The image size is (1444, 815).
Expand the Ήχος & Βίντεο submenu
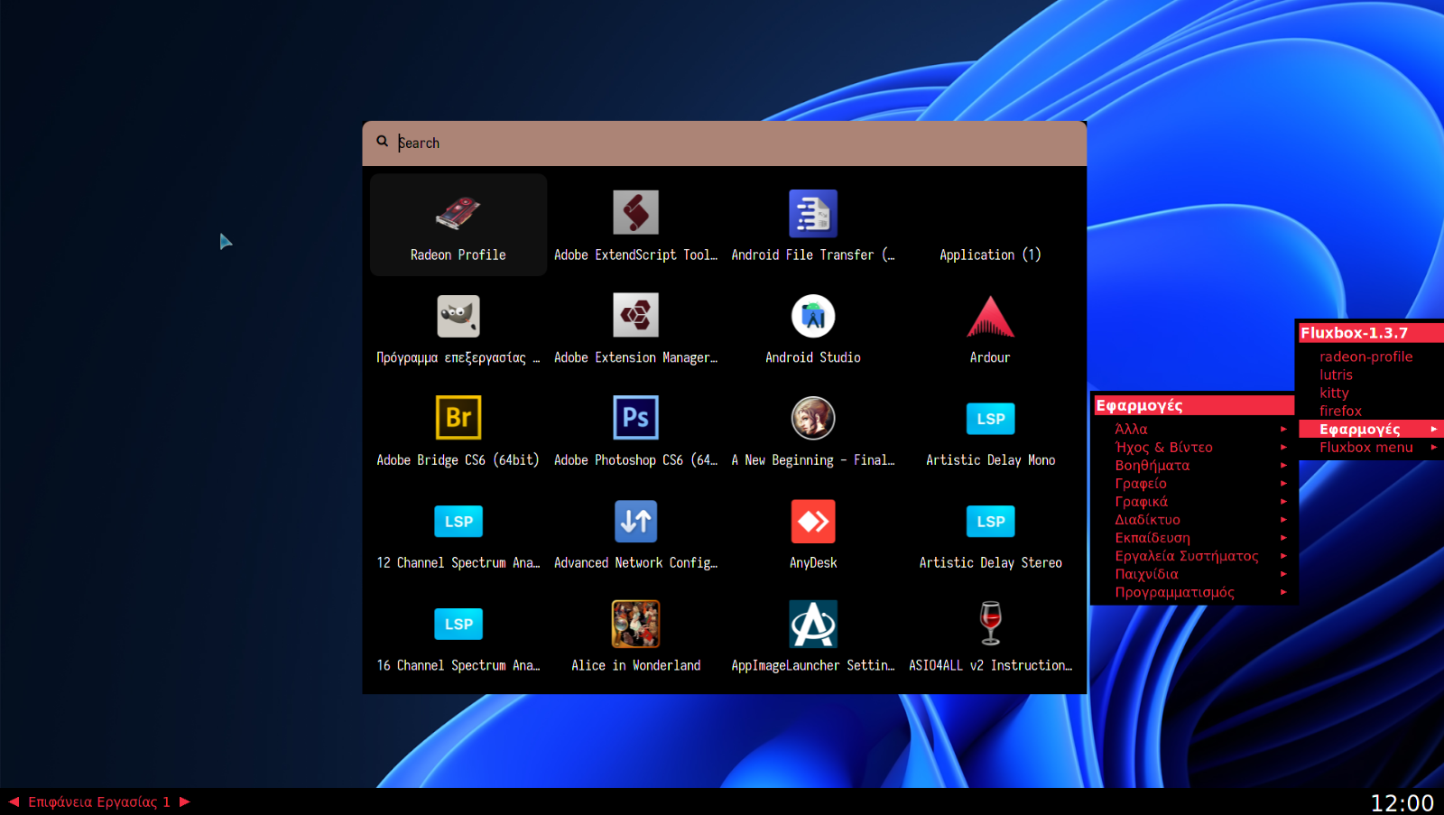tap(1192, 447)
